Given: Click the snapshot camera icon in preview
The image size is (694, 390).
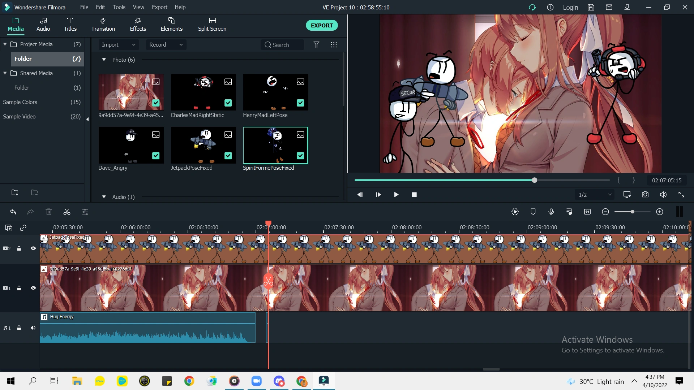Looking at the screenshot, I should (645, 195).
